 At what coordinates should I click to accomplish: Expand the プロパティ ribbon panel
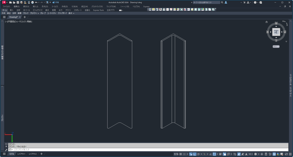pos(35,13)
